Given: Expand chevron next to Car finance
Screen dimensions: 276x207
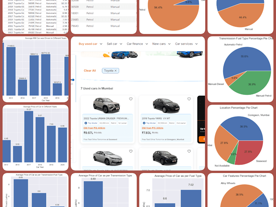Looking at the screenshot, I should click(x=147, y=44).
